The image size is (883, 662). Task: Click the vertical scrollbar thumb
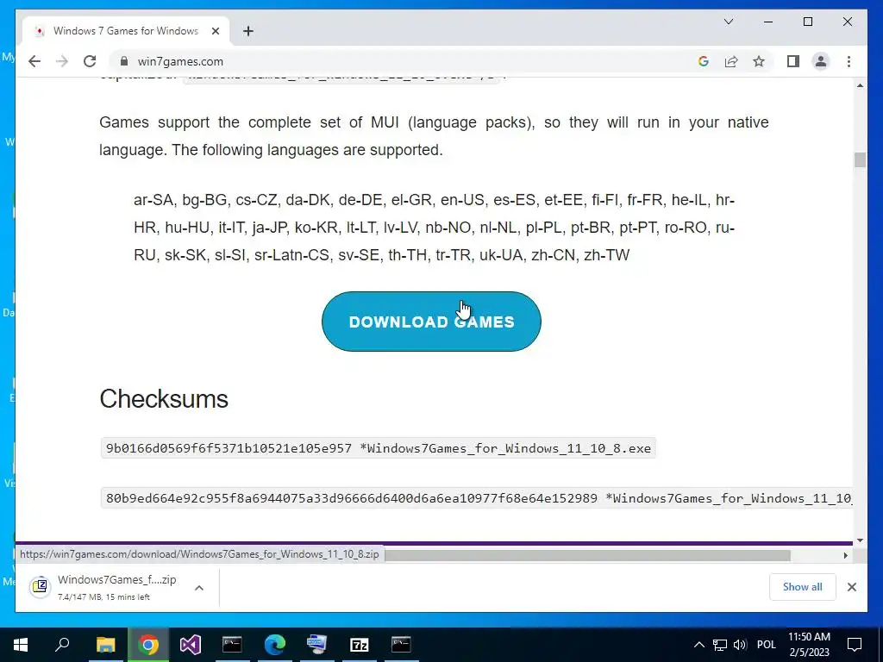tap(860, 159)
